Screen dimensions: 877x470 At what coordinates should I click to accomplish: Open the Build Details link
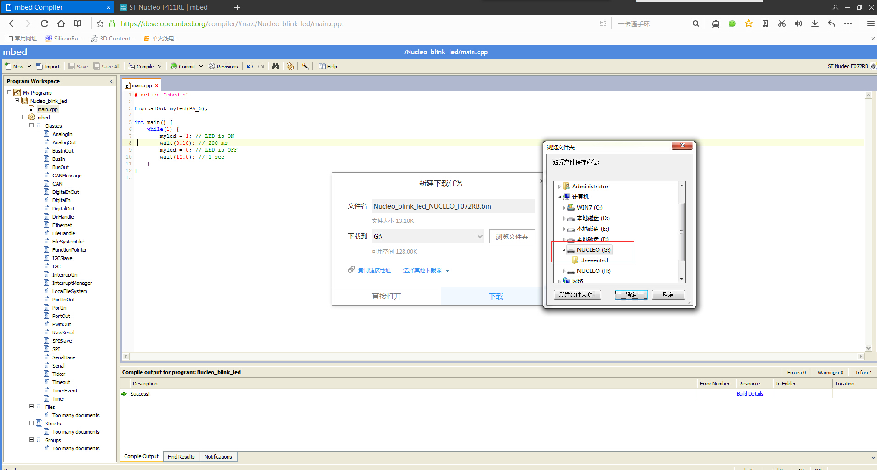[x=750, y=394]
